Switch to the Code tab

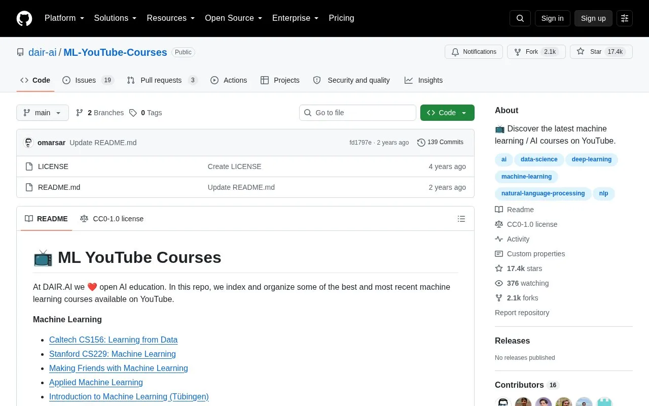35,80
